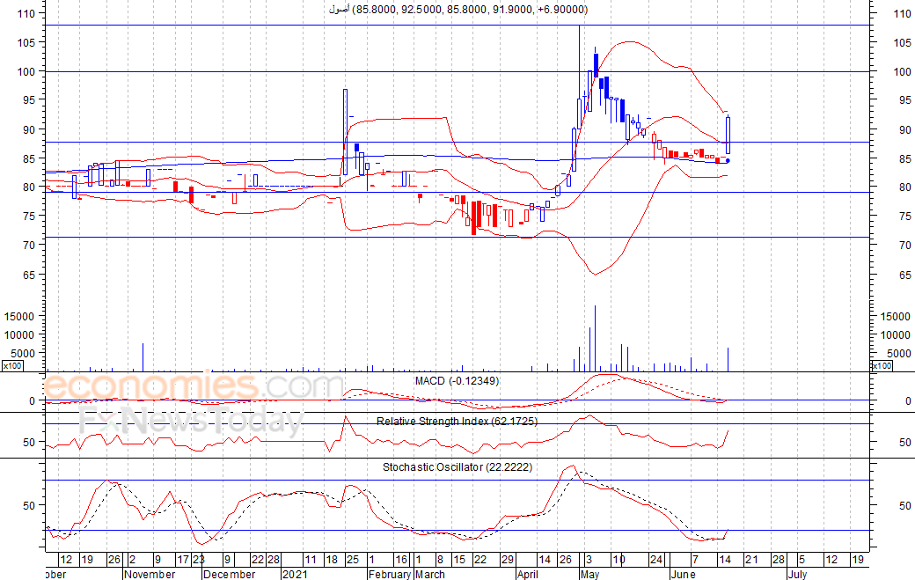Viewport: 915px width, 580px height.
Task: Click the November month label on time axis
Action: pyautogui.click(x=150, y=574)
